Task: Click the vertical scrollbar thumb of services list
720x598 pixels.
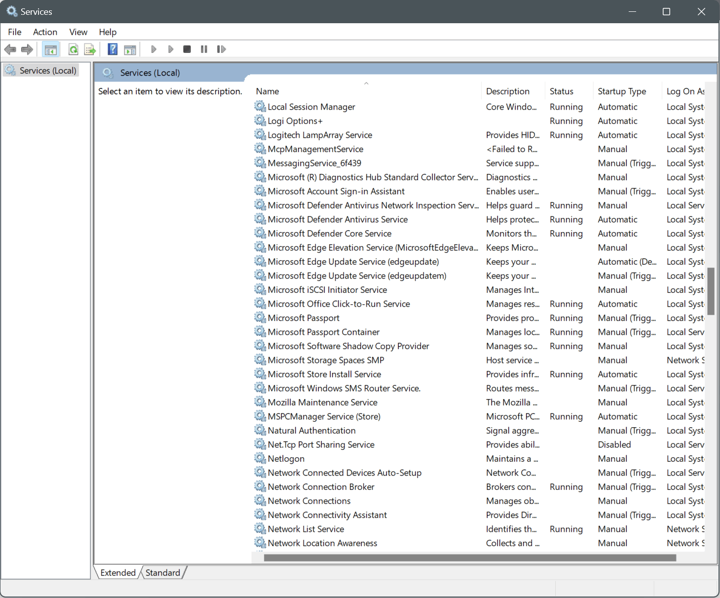Action: point(711,291)
